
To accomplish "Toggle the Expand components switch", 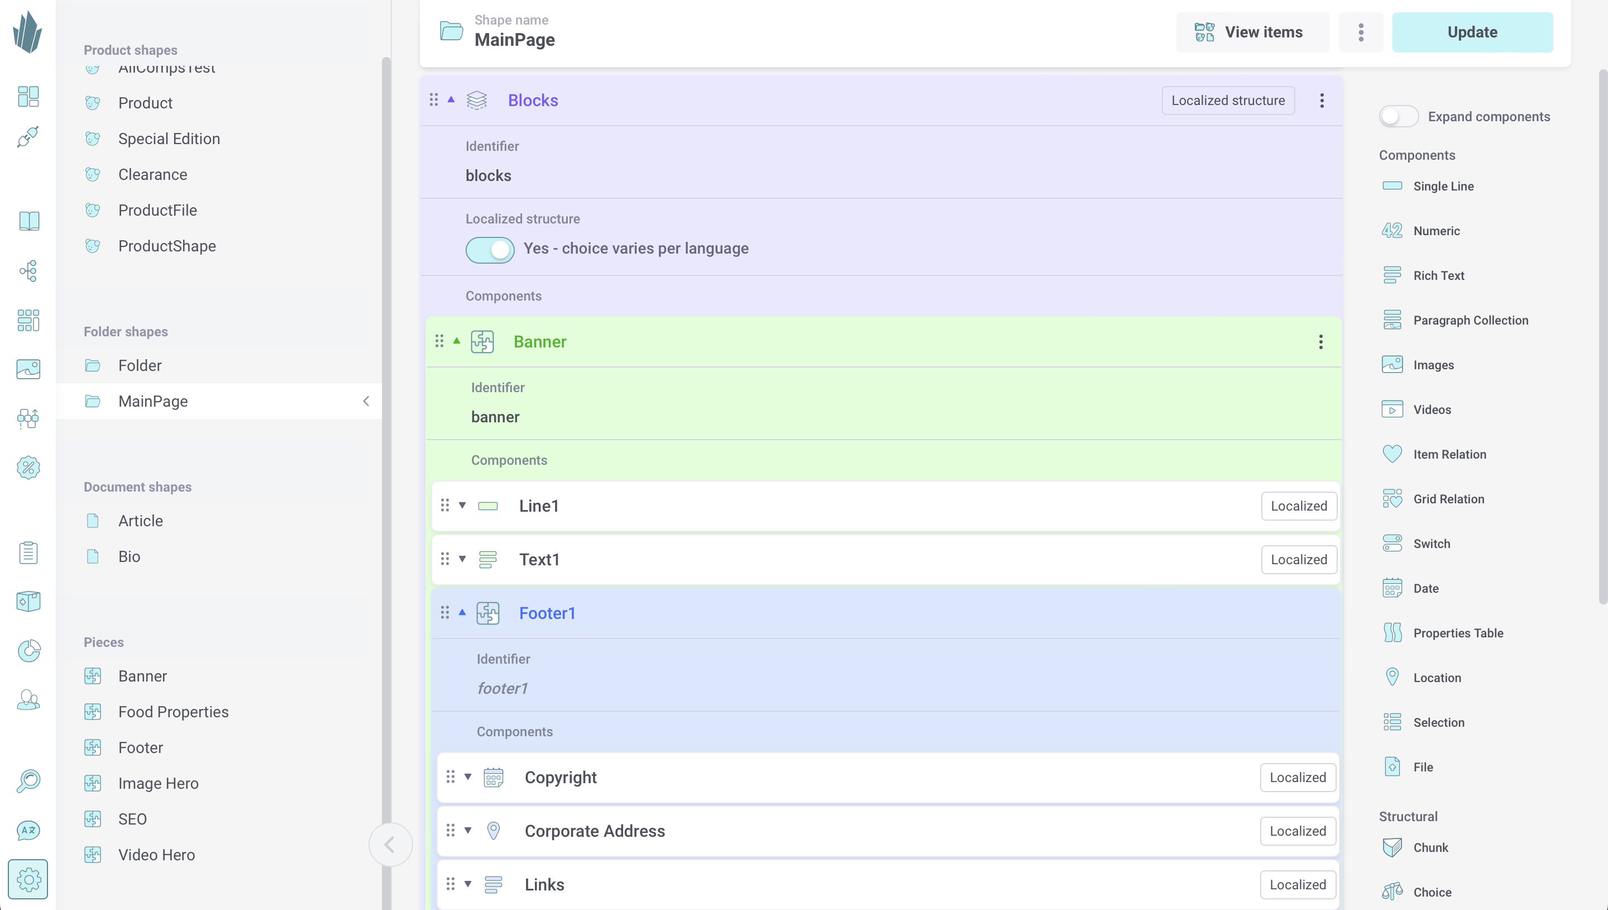I will point(1399,116).
